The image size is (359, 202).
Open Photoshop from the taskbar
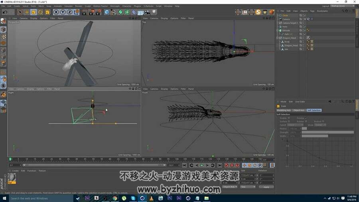point(170,198)
